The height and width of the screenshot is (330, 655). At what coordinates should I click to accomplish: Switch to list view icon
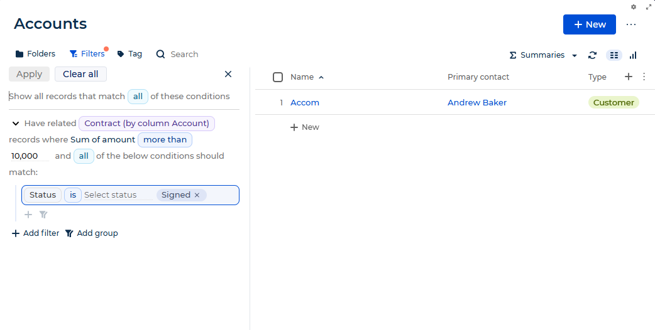point(614,55)
